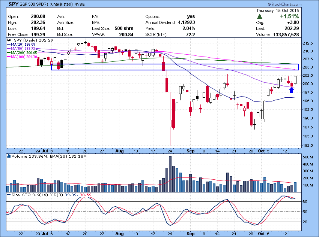Viewport: 319px width, 237px height.
Task: Click the 500M volume axis label
Action: tap(308, 157)
